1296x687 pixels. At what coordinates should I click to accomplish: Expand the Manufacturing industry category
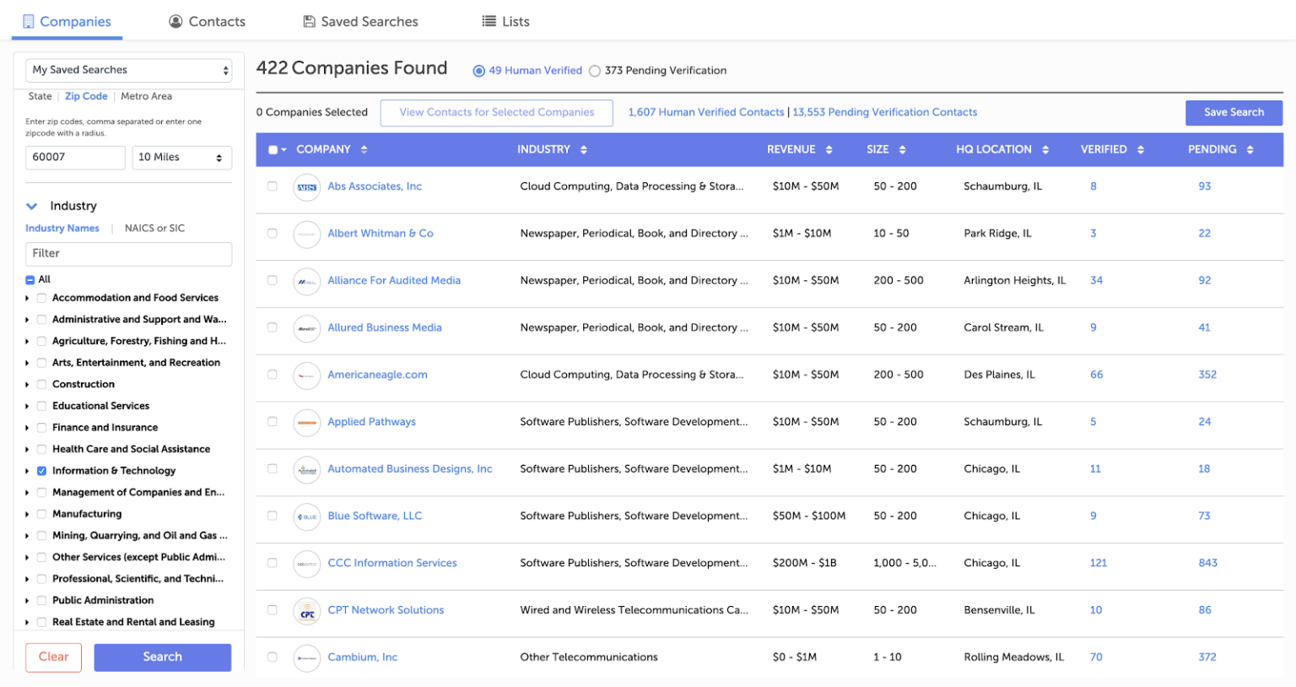coord(28,513)
